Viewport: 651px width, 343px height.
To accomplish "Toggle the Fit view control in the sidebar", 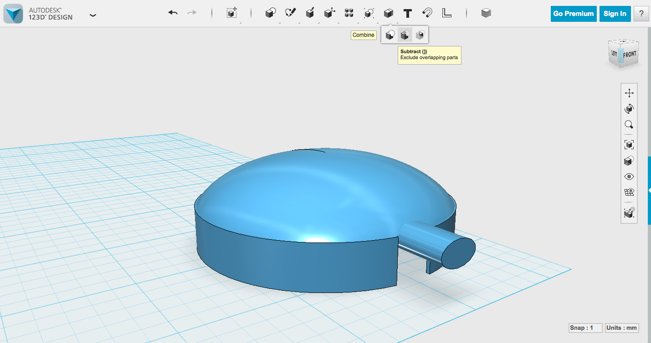I will click(629, 144).
